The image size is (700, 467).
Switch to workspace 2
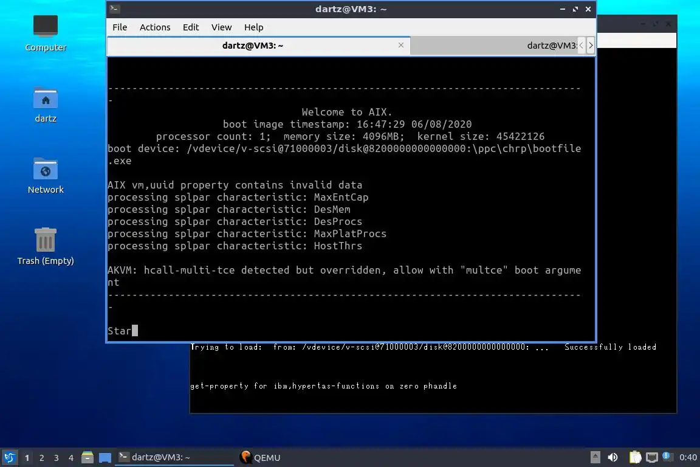click(42, 458)
